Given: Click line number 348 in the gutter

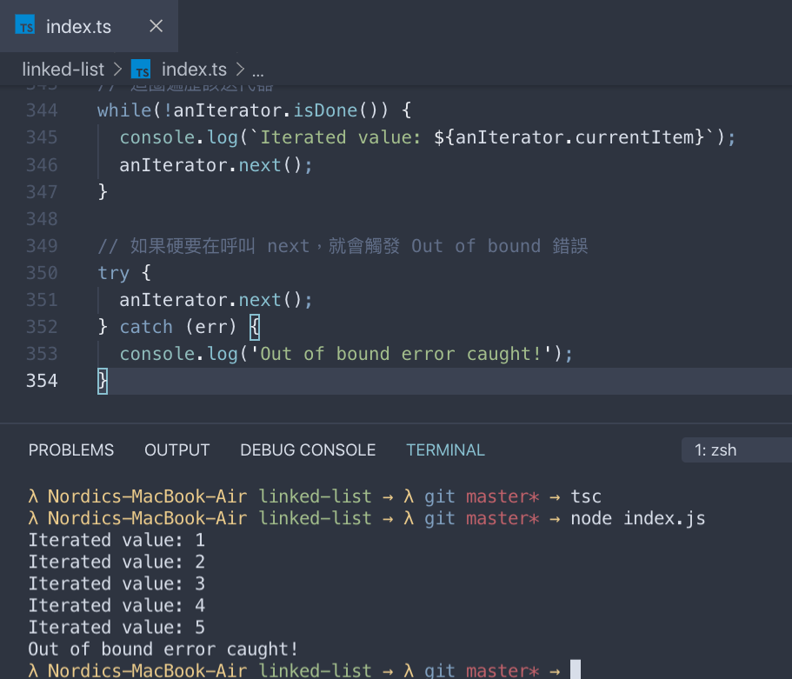Looking at the screenshot, I should click(42, 219).
